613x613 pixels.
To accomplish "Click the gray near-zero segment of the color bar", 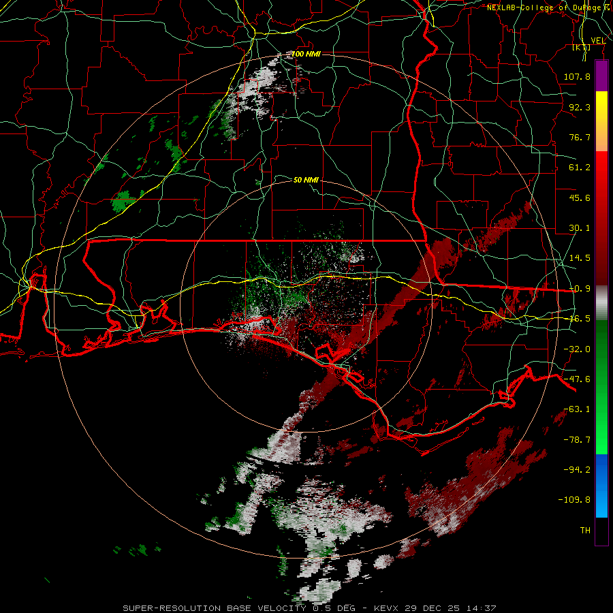I will click(x=601, y=303).
